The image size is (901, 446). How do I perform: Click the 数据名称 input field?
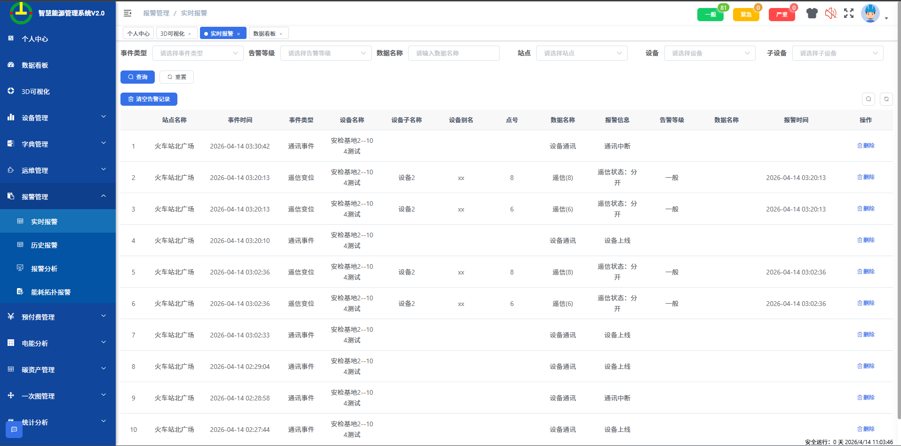454,53
